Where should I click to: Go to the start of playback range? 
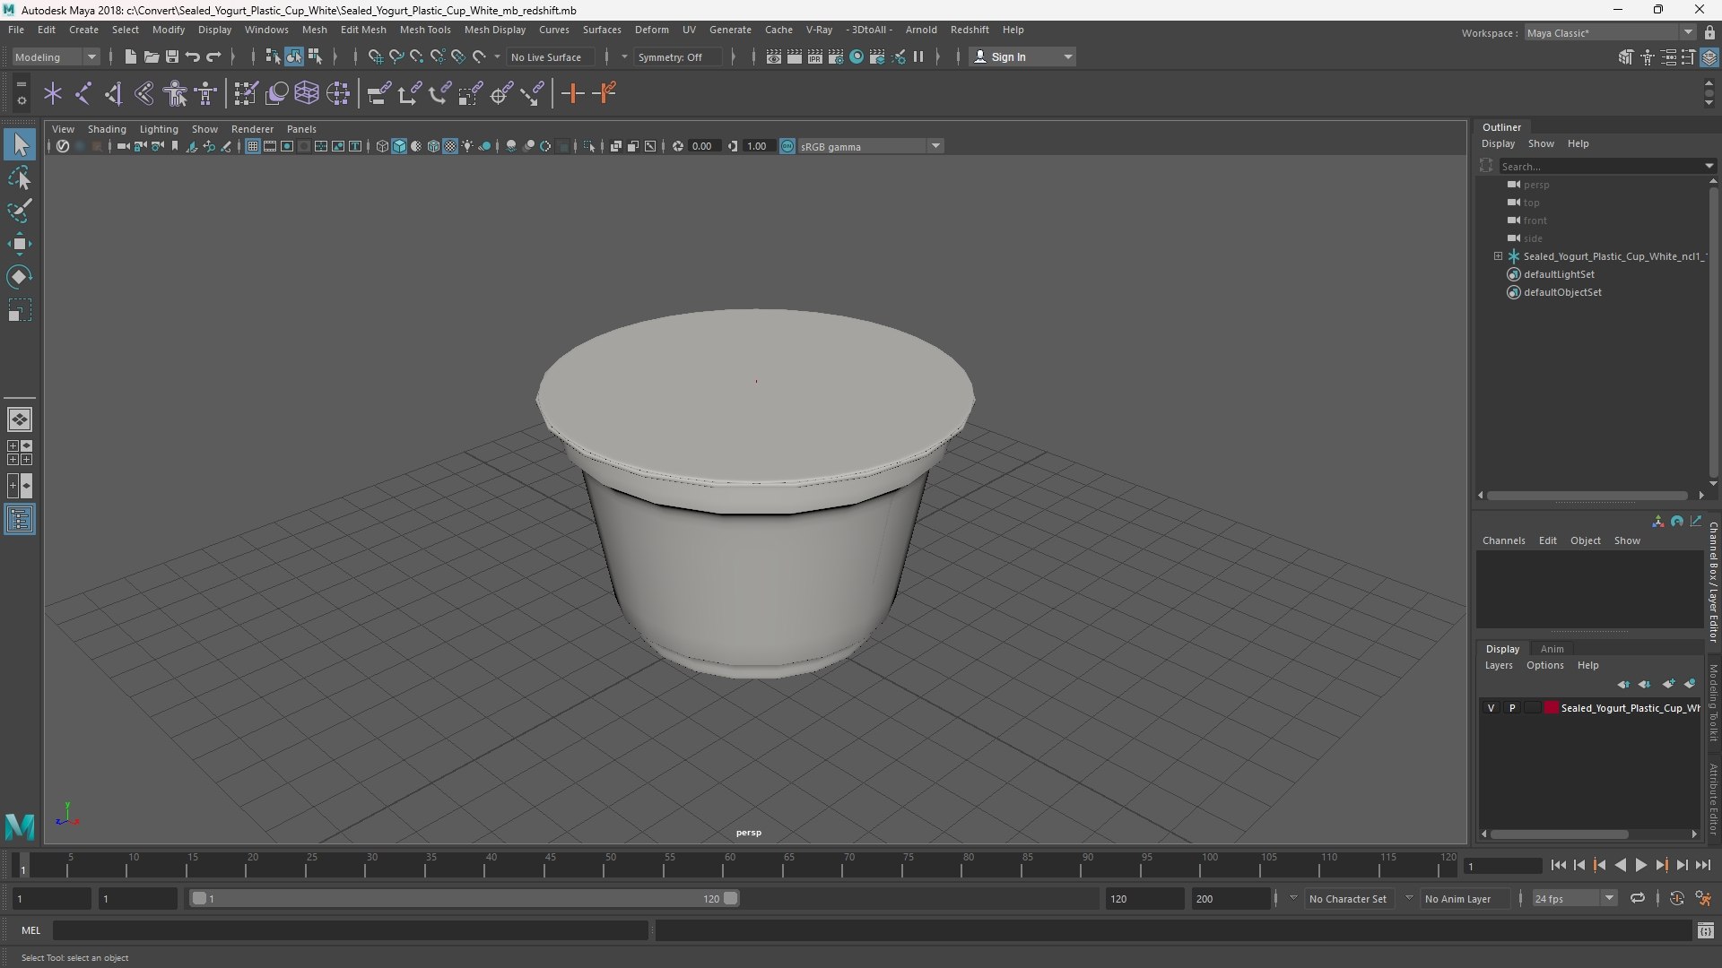click(1558, 865)
